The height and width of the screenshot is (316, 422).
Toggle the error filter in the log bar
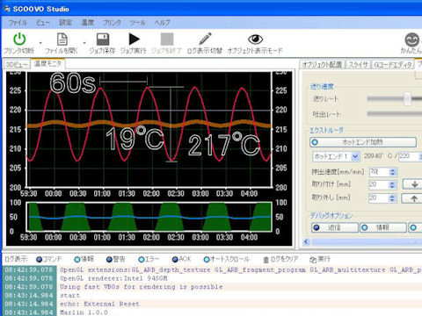click(x=149, y=259)
